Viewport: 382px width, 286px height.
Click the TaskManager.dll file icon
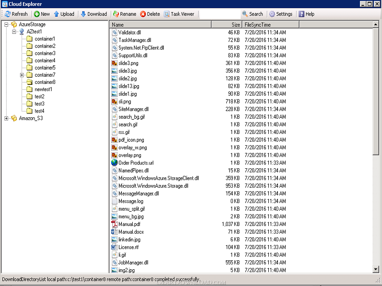114,40
